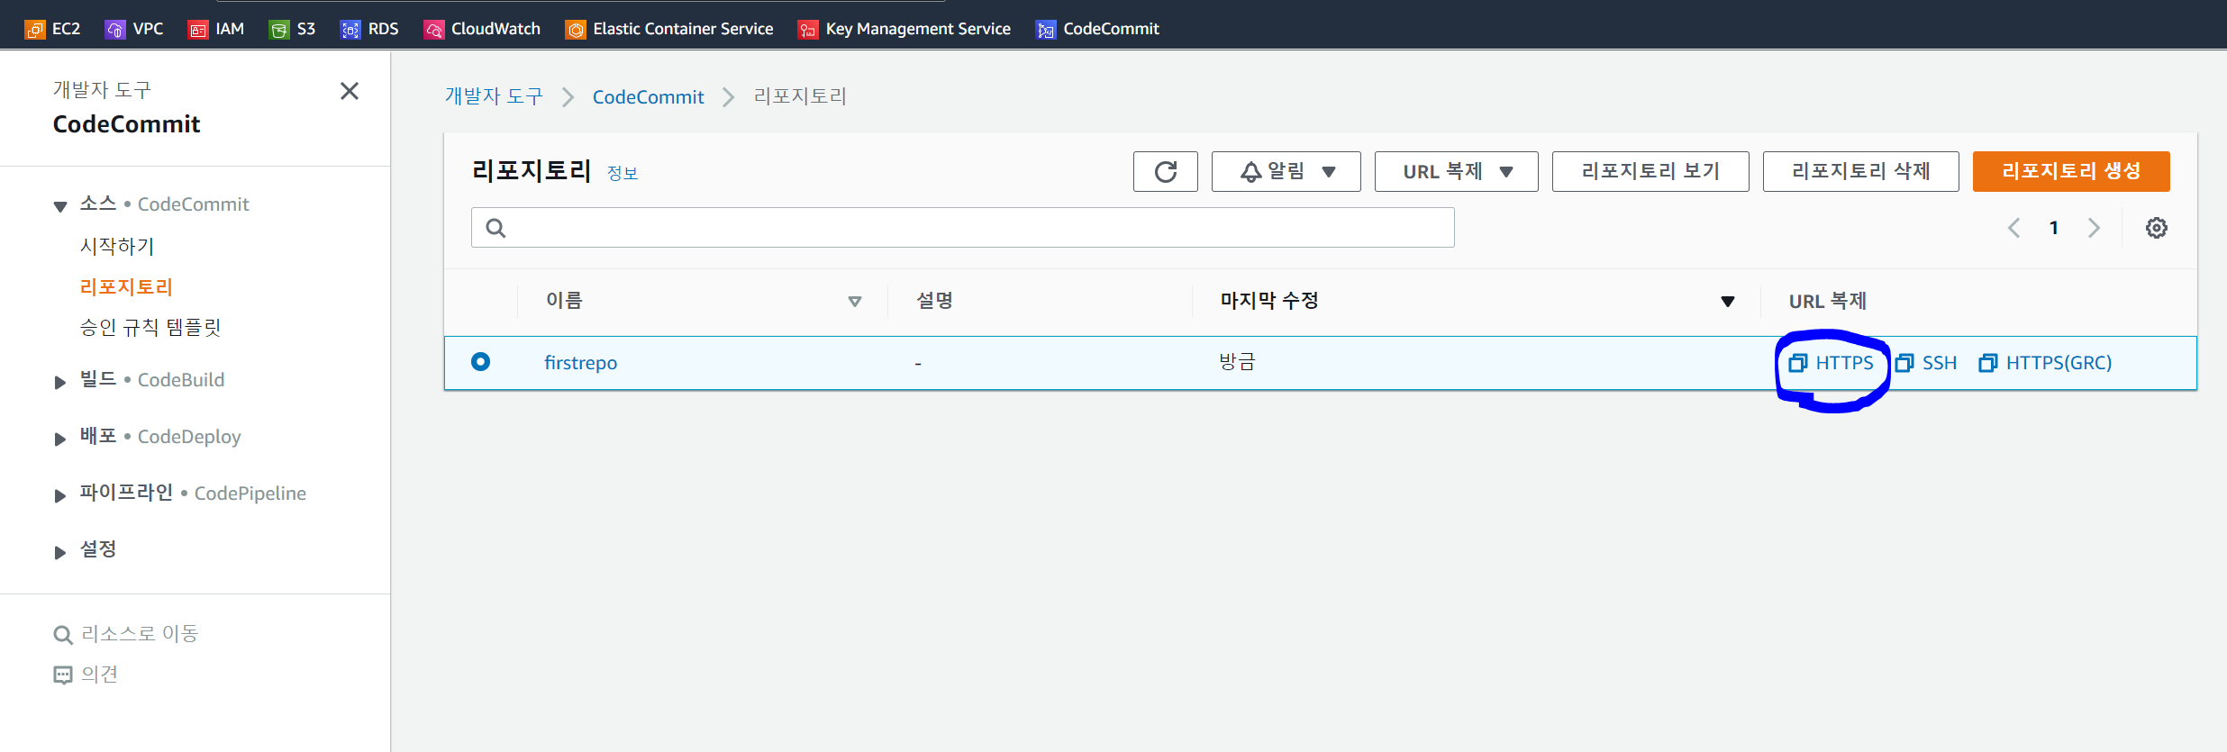This screenshot has height=752, width=2227.
Task: Select 리포지토리 in the side menu
Action: click(126, 287)
